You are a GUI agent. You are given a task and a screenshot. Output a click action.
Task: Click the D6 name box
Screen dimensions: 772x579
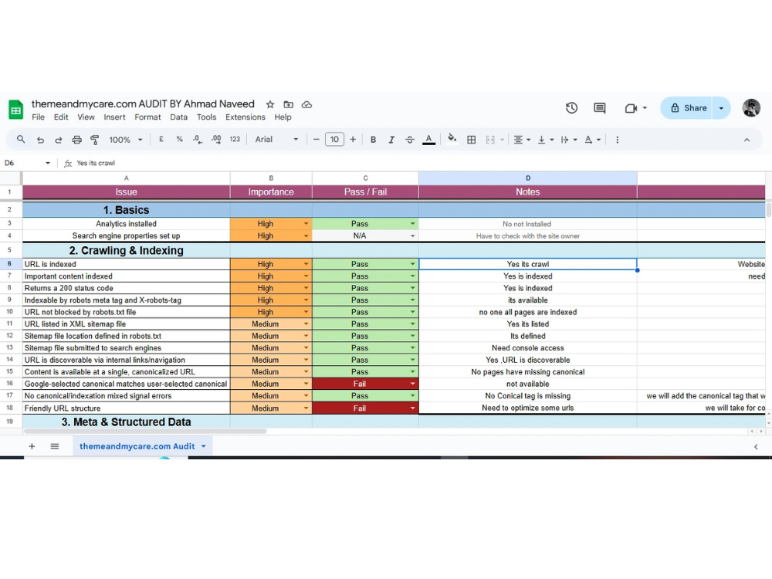(x=27, y=163)
